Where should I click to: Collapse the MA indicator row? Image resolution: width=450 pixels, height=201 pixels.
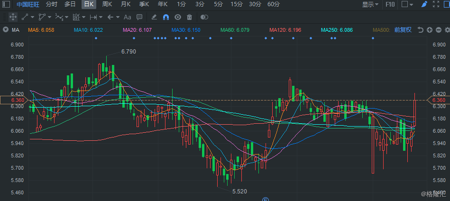[x=5, y=30]
